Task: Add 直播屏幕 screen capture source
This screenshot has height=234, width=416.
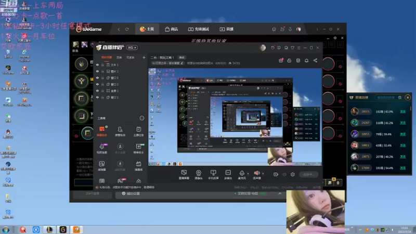Action: point(184,175)
